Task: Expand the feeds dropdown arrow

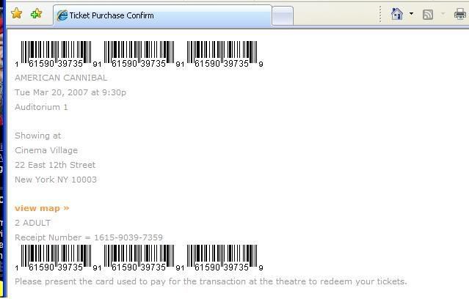Action: (x=443, y=14)
